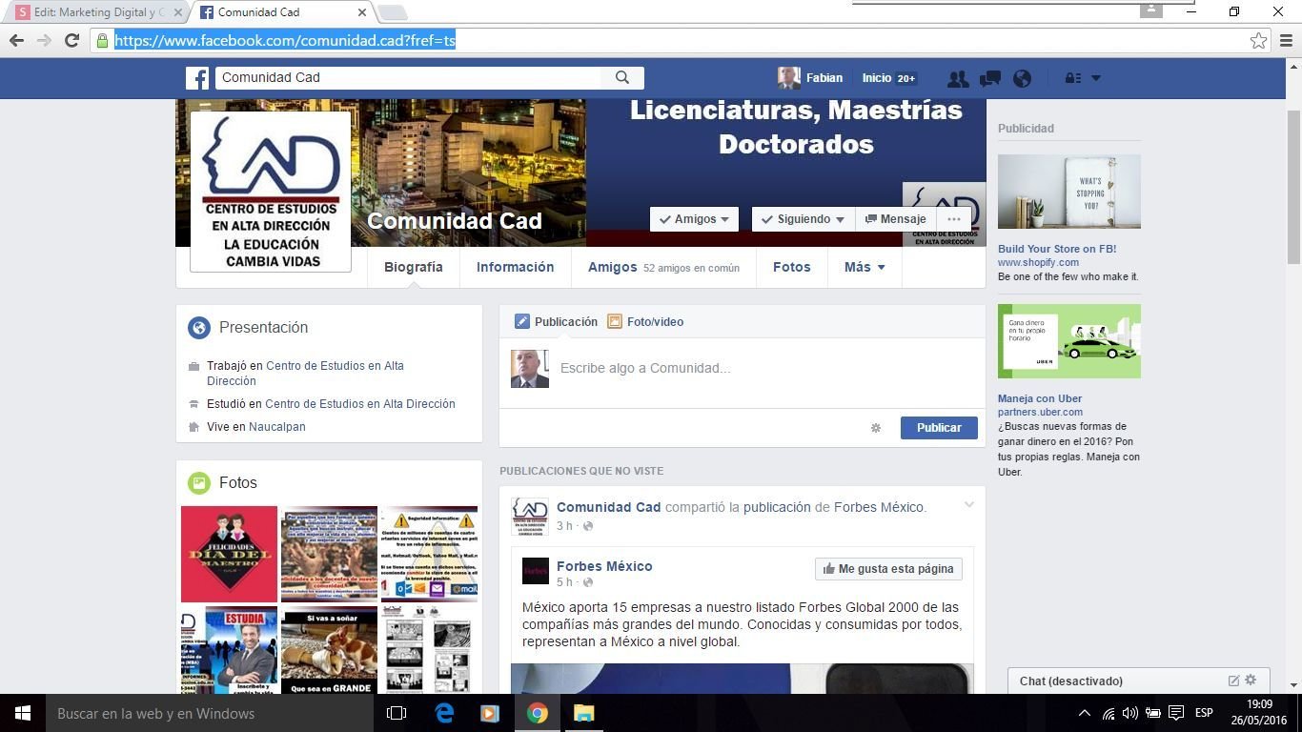Show hidden tray icons chevron
Screen dimensions: 1302x732
[x=1084, y=713]
